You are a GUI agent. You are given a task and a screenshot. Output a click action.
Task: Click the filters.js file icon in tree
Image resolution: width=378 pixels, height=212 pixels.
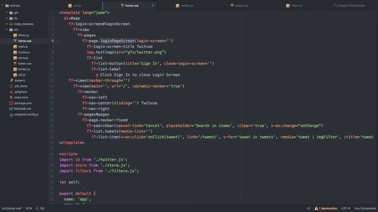pyautogui.click(x=15, y=35)
